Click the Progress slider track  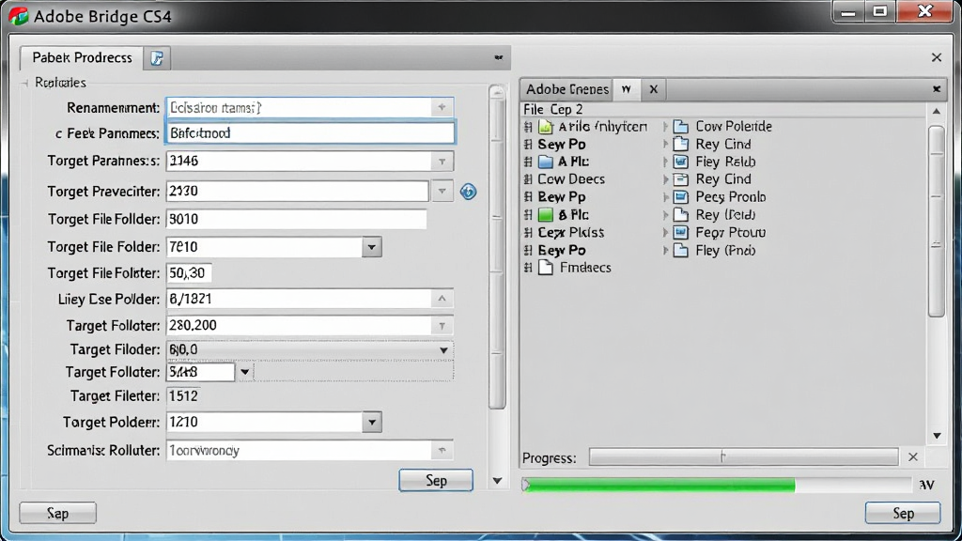(744, 457)
